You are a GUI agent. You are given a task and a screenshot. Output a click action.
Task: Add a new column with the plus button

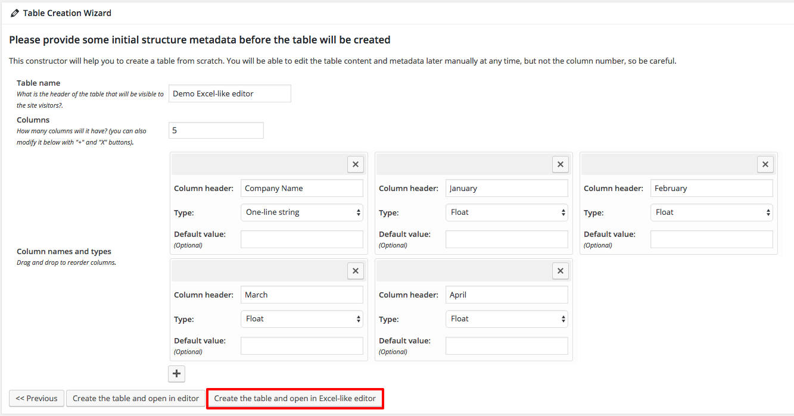click(177, 374)
